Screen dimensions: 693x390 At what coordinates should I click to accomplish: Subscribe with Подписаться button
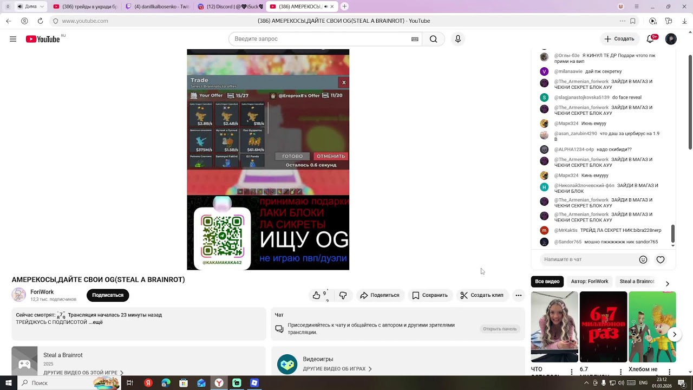(x=108, y=295)
